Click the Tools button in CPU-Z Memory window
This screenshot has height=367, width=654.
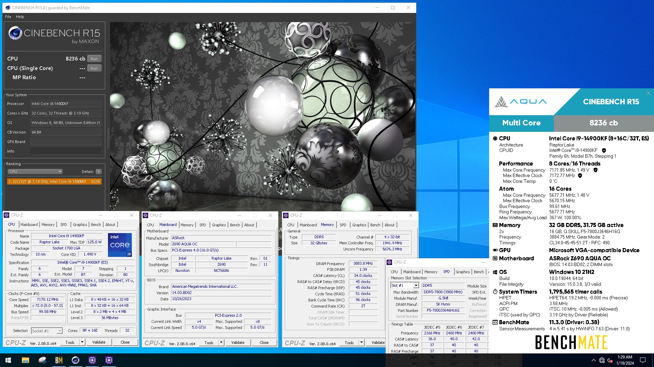point(349,343)
